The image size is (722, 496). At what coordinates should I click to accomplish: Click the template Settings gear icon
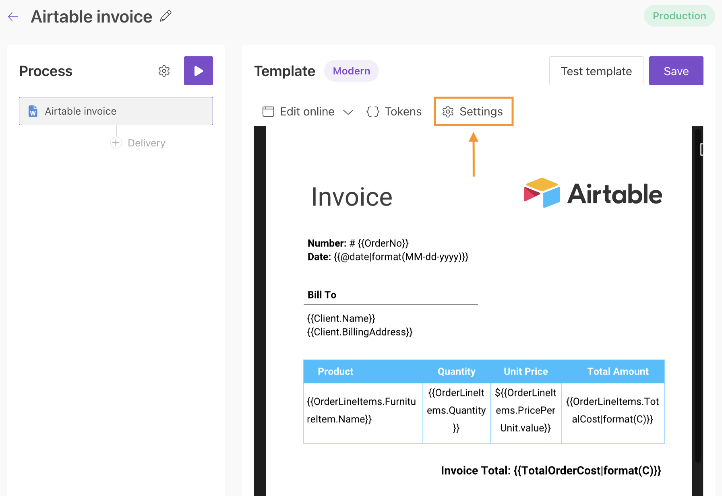point(448,111)
